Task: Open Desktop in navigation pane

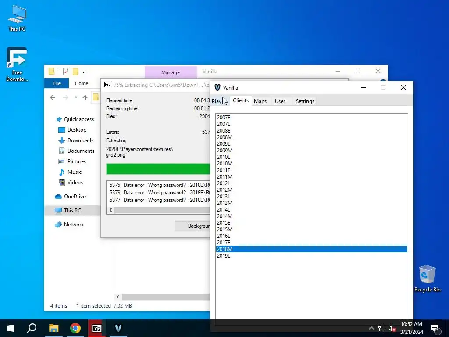Action: [x=72, y=130]
